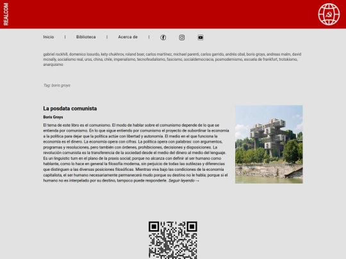Open the Facebook page icon
This screenshot has width=346, height=259.
[163, 38]
